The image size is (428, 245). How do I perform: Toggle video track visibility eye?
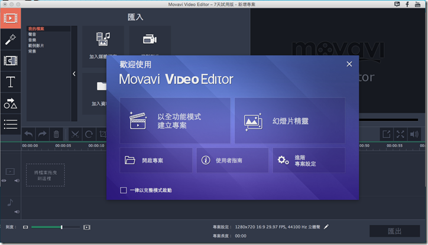click(4, 181)
